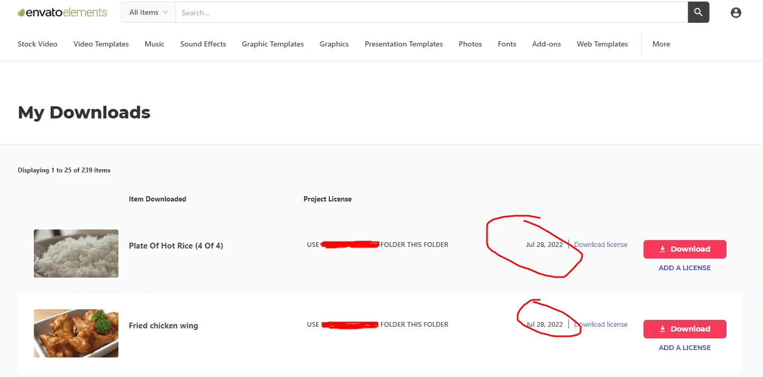Expand the More menu
The width and height of the screenshot is (763, 377).
click(661, 44)
